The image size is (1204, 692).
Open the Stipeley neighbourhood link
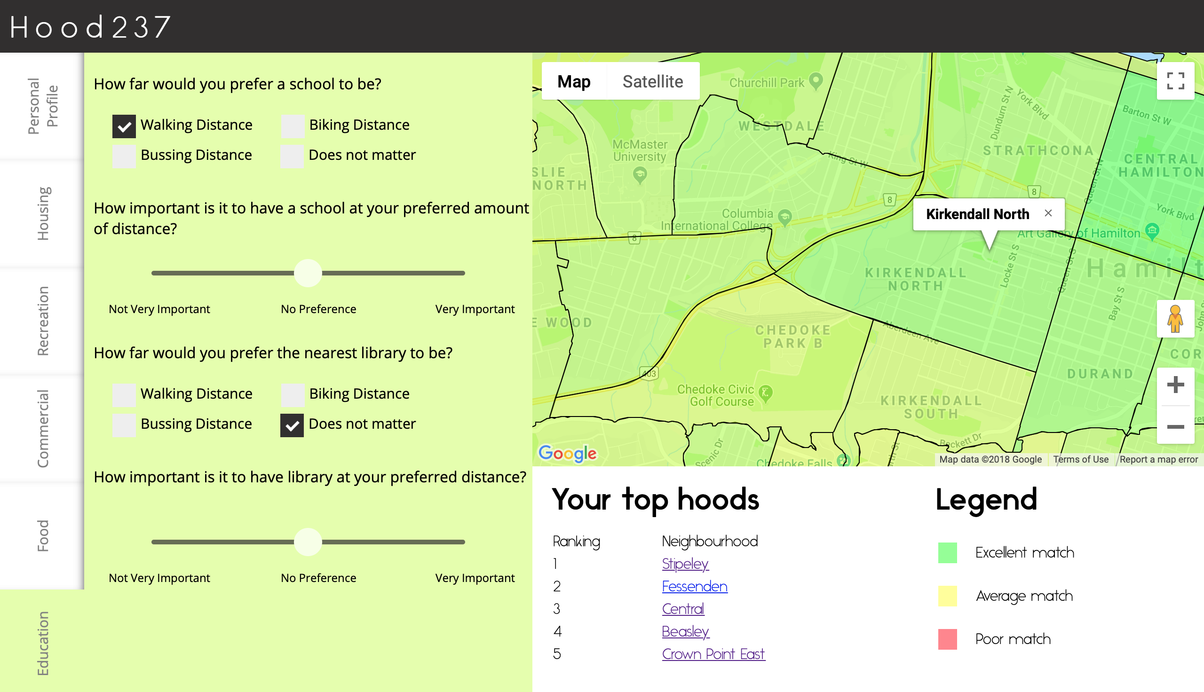click(x=684, y=564)
